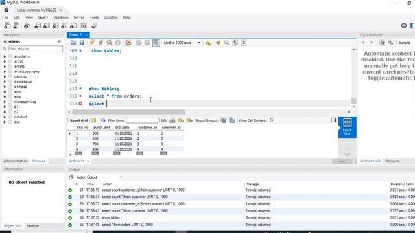
Task: Expand the emp schema
Action: (x=5, y=92)
